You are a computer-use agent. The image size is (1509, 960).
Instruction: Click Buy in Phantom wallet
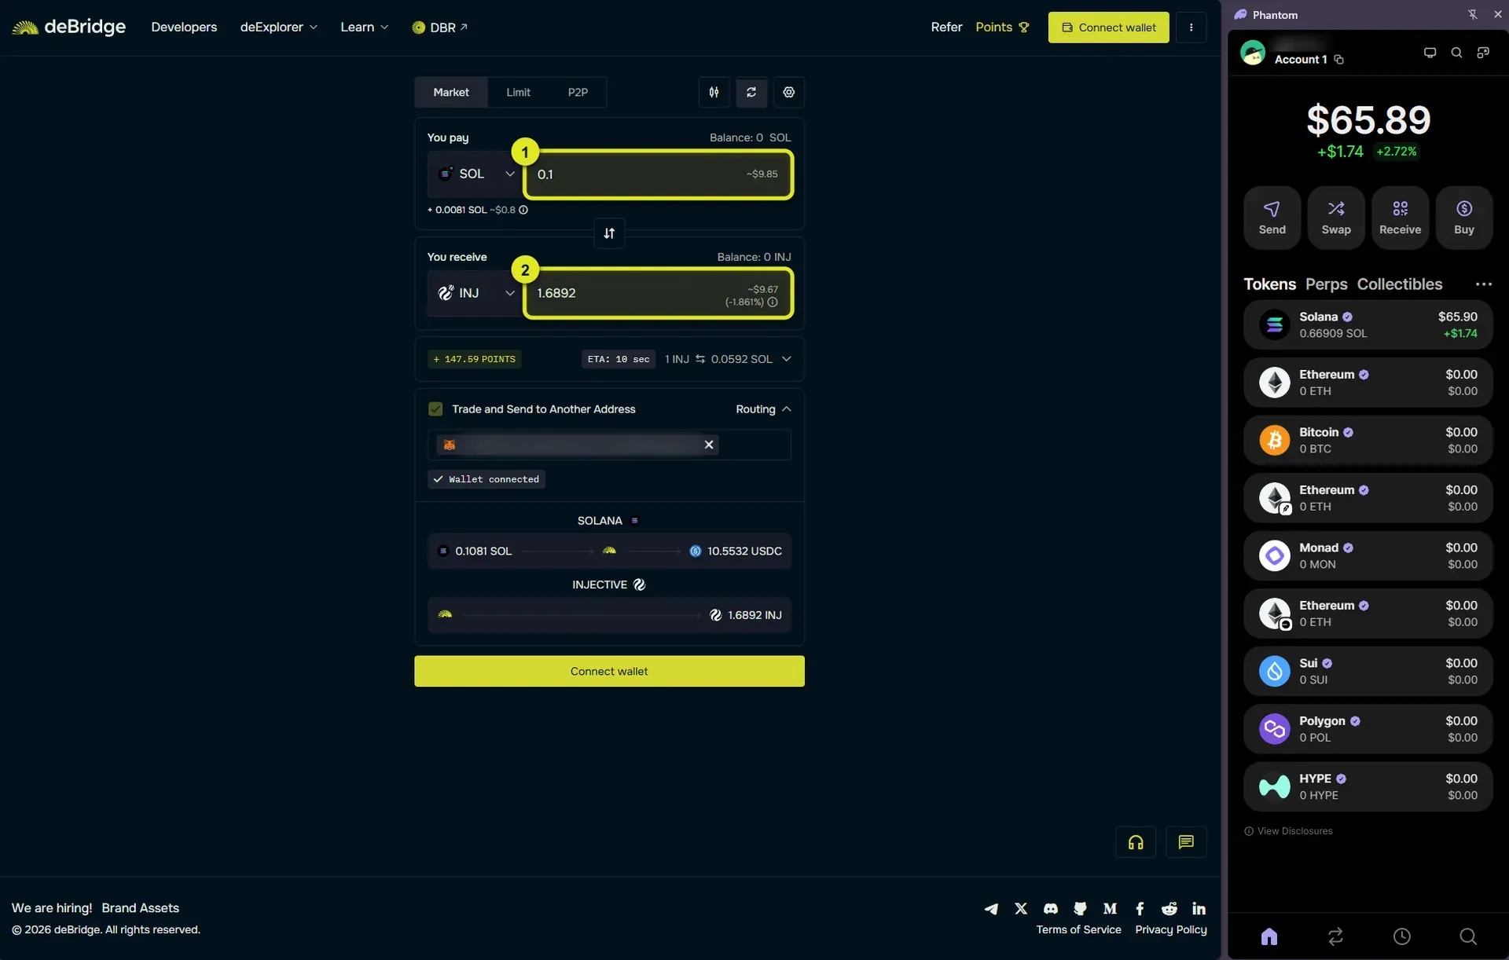[x=1464, y=218]
